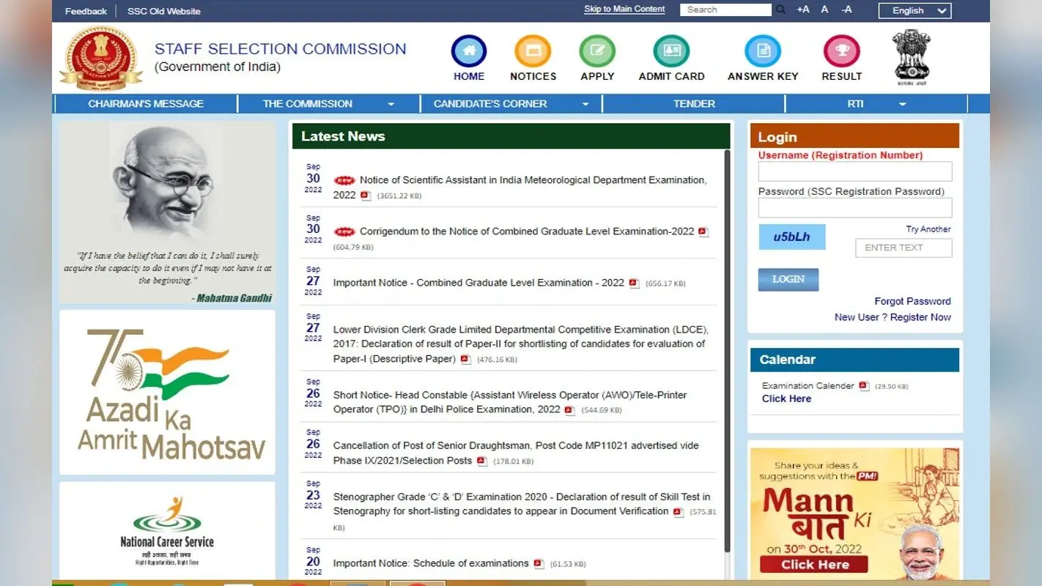Open PDF icon for CGL Corrigendum notice

(703, 232)
